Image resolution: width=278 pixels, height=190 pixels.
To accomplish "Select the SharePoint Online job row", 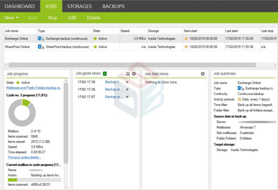I will 17,47.
